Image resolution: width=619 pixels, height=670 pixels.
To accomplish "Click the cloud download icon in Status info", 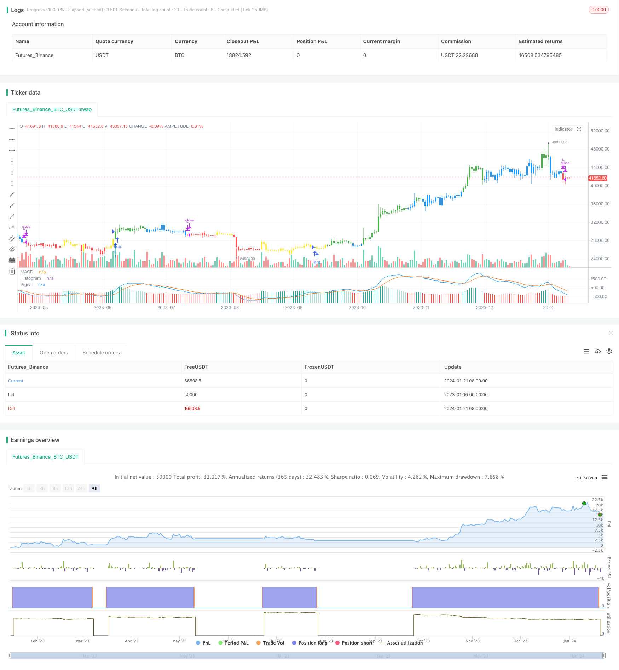I will (x=598, y=351).
